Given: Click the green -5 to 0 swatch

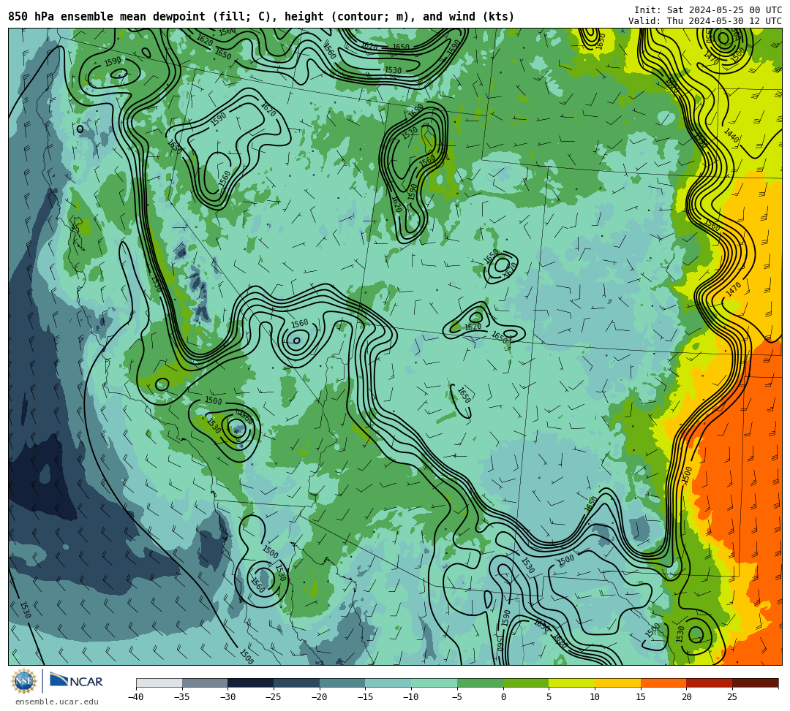Looking at the screenshot, I should (x=480, y=683).
